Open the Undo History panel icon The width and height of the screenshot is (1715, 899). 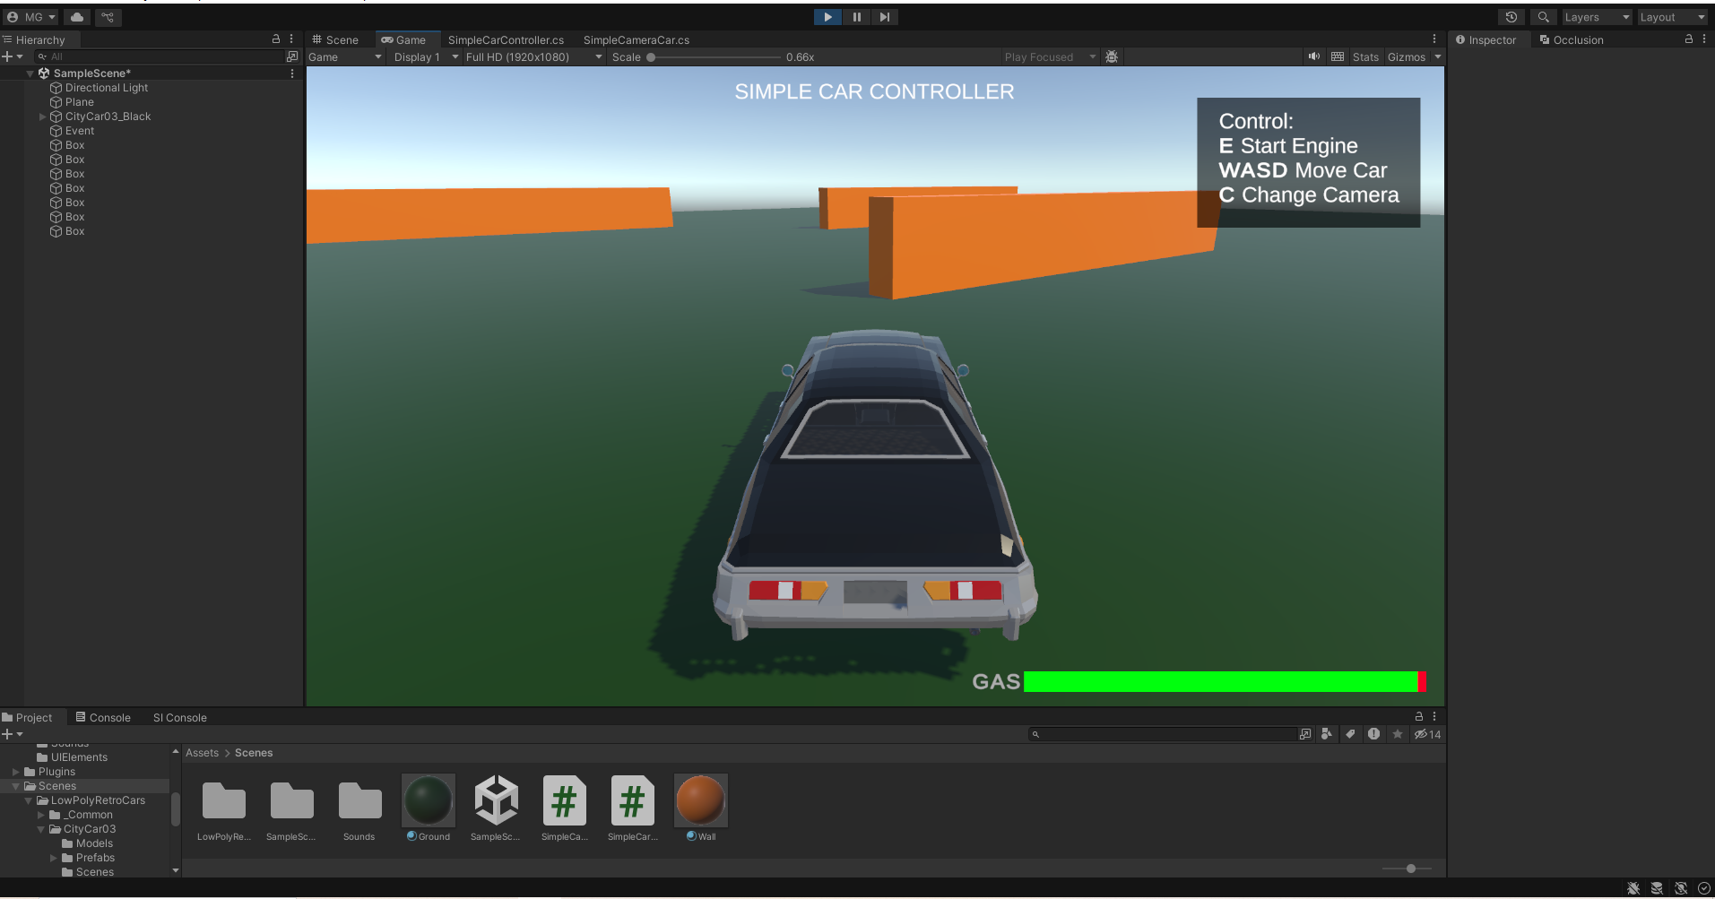click(1511, 16)
